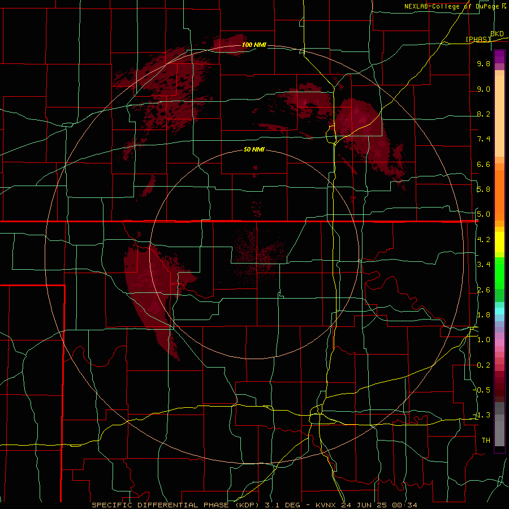This screenshot has height=509, width=509.
Task: Pick the yellow swatch on color bar
Action: tap(499, 242)
